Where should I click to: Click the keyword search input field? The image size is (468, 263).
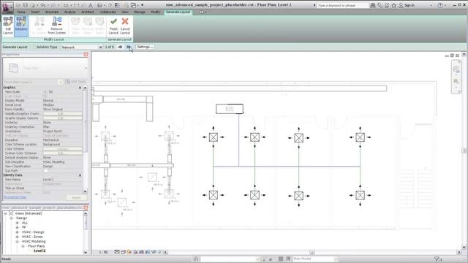(x=343, y=5)
